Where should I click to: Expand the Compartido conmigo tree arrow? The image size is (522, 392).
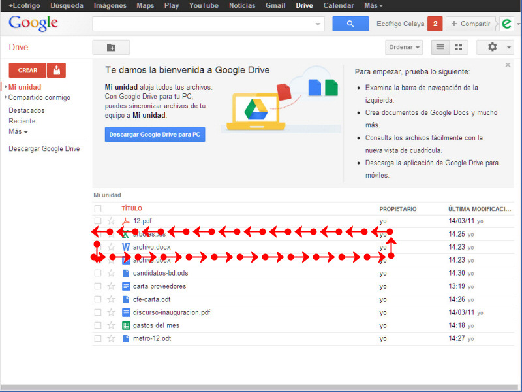pyautogui.click(x=5, y=97)
